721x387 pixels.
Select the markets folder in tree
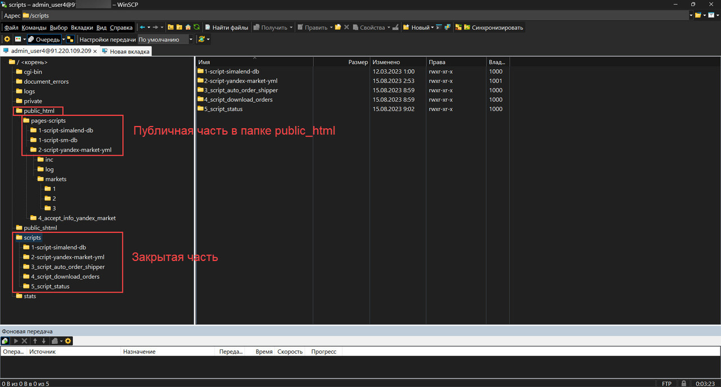pos(56,179)
